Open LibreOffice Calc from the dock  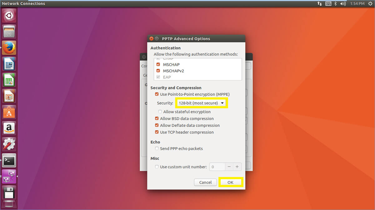(9, 80)
